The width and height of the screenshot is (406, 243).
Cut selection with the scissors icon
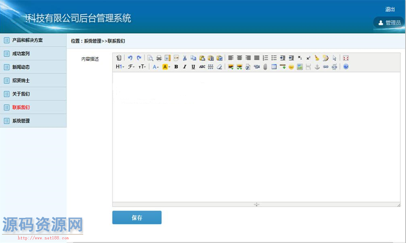[185, 58]
